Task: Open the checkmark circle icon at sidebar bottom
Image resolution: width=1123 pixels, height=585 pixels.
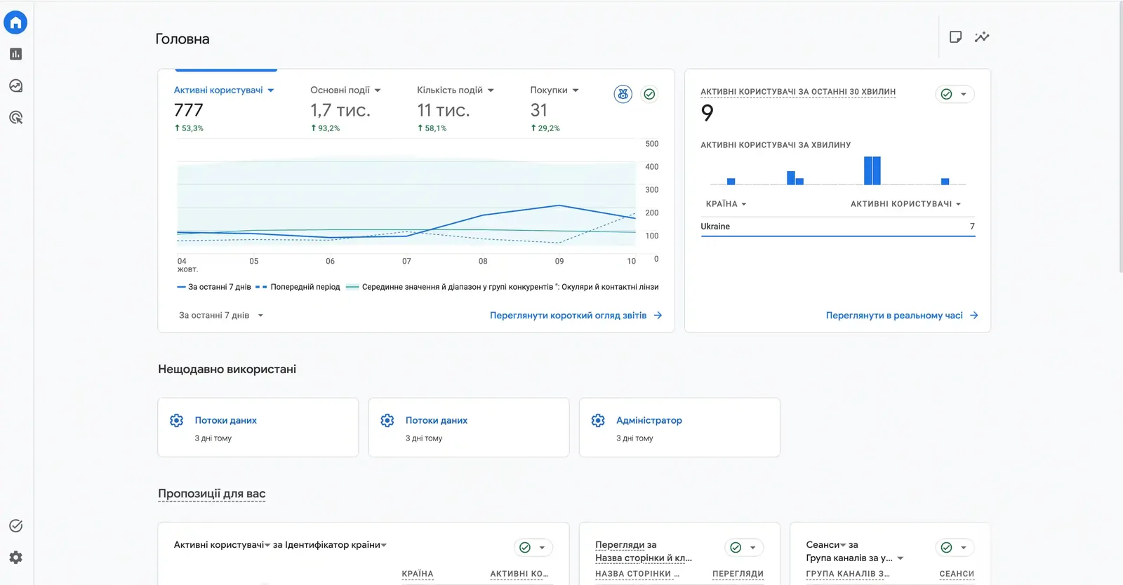Action: pyautogui.click(x=15, y=526)
